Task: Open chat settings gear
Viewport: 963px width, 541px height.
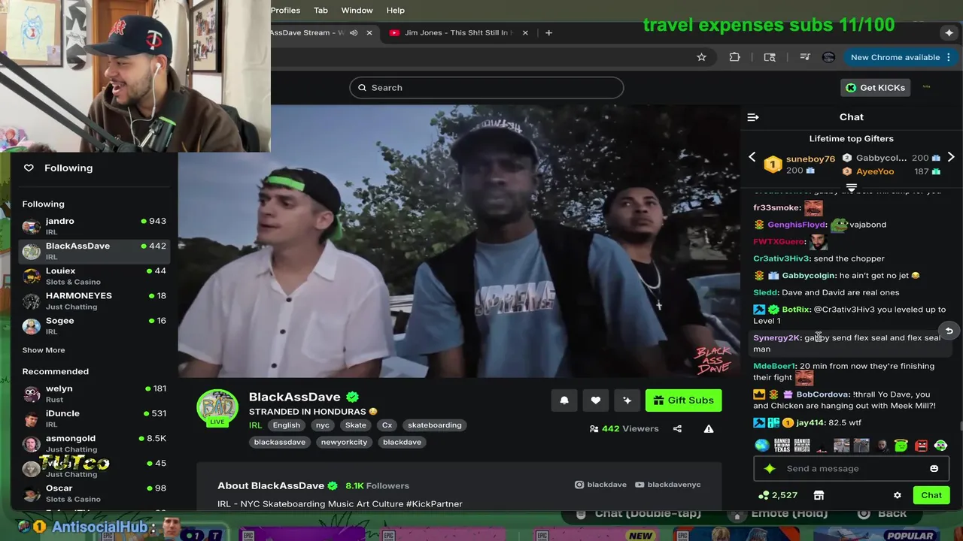Action: pos(897,495)
